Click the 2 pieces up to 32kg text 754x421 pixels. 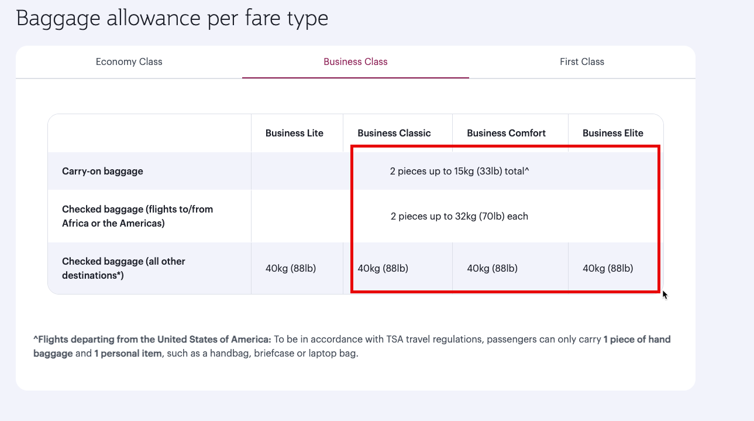click(x=459, y=216)
